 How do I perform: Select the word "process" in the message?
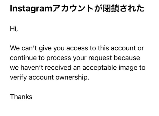point(59,58)
